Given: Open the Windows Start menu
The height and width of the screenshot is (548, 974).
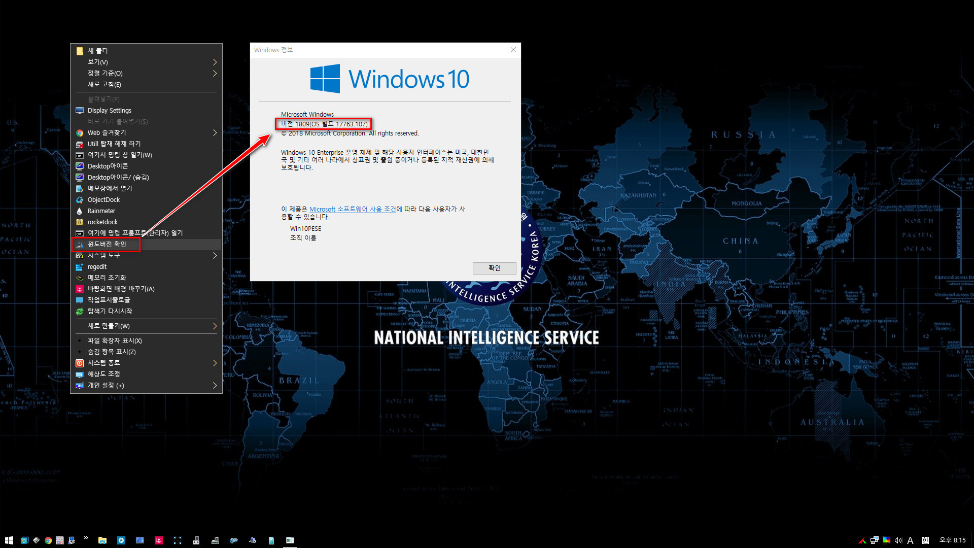Looking at the screenshot, I should pyautogui.click(x=9, y=540).
